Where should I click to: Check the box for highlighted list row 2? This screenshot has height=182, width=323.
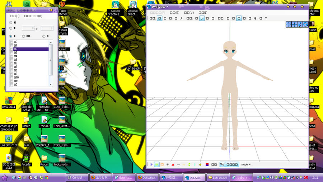click(11, 49)
